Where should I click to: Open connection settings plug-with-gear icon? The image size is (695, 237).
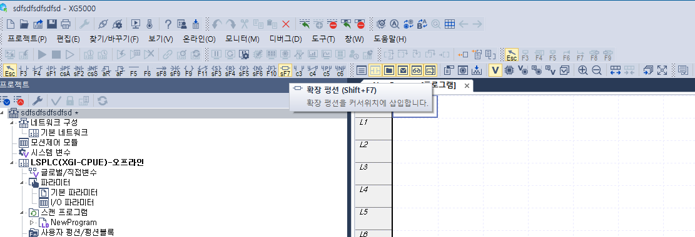117,24
